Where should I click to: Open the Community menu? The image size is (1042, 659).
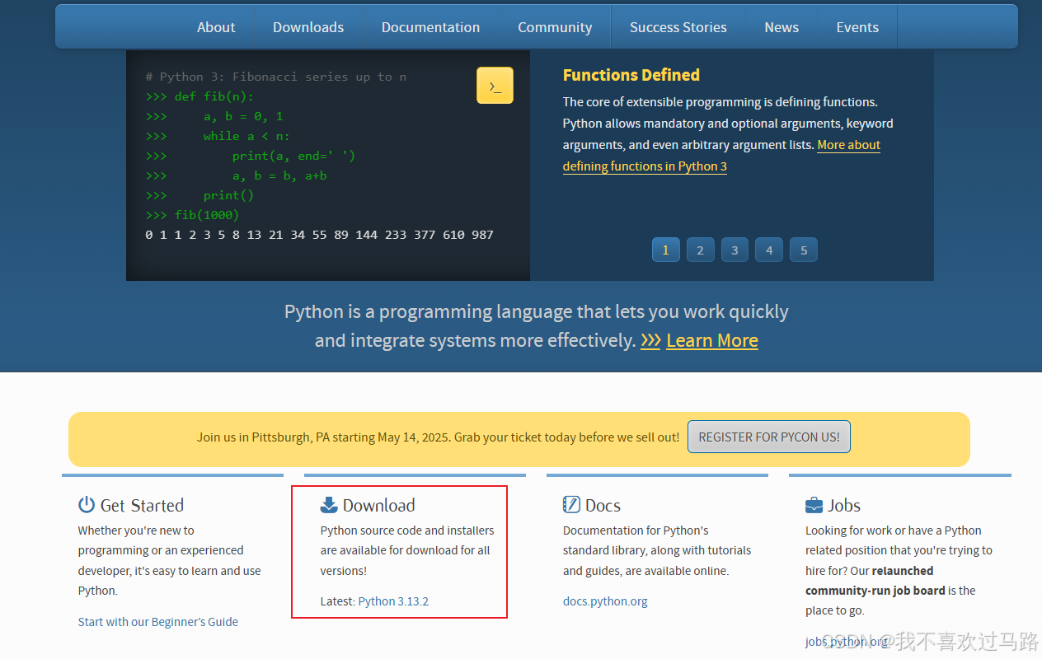point(555,27)
